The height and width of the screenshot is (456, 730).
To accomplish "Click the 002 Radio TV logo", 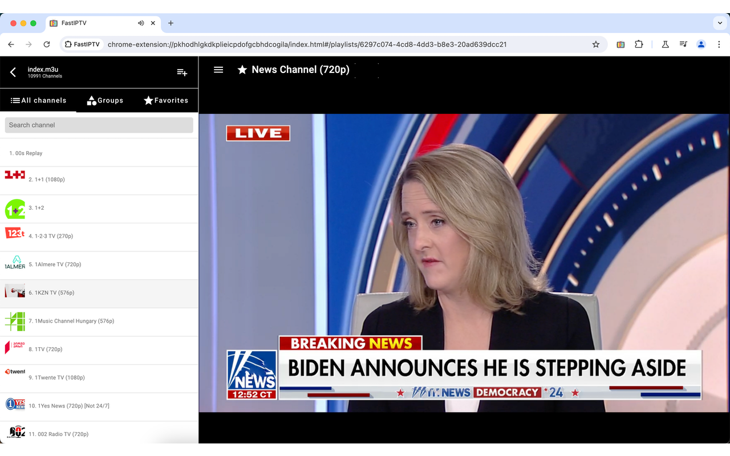I will click(15, 432).
